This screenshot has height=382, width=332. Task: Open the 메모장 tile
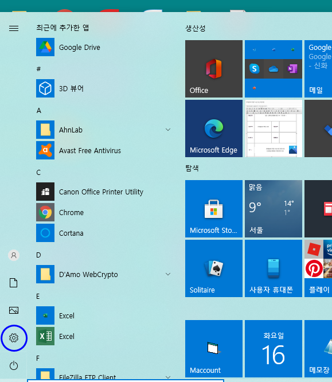pos(318,349)
